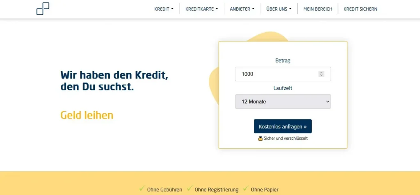Image resolution: width=420 pixels, height=195 pixels.
Task: Follow the KREDIT SICHERN navigation link
Action: (x=360, y=9)
